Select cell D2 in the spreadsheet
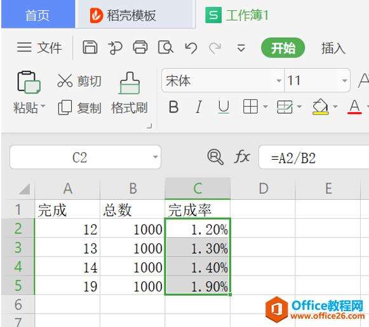Image resolution: width=369 pixels, height=327 pixels. click(263, 228)
